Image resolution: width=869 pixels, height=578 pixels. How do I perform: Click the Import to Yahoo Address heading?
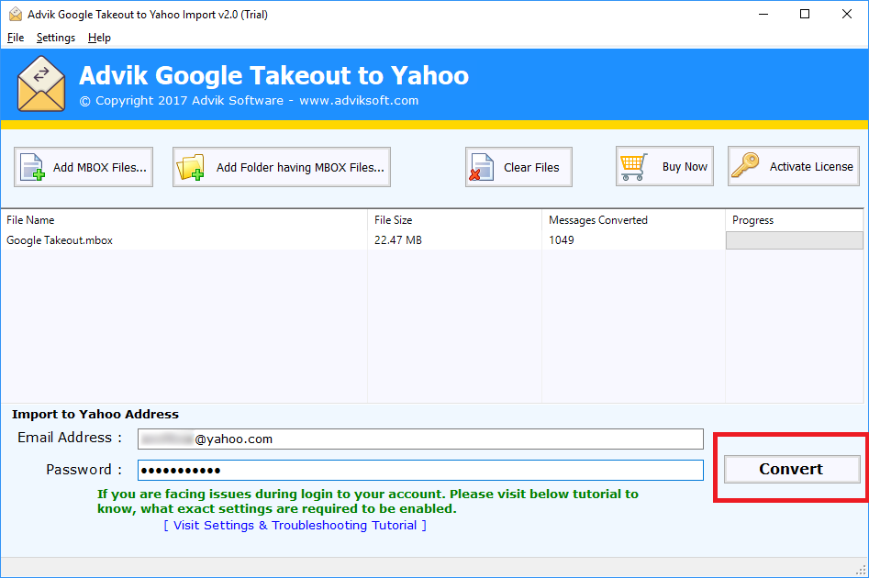[x=95, y=414]
